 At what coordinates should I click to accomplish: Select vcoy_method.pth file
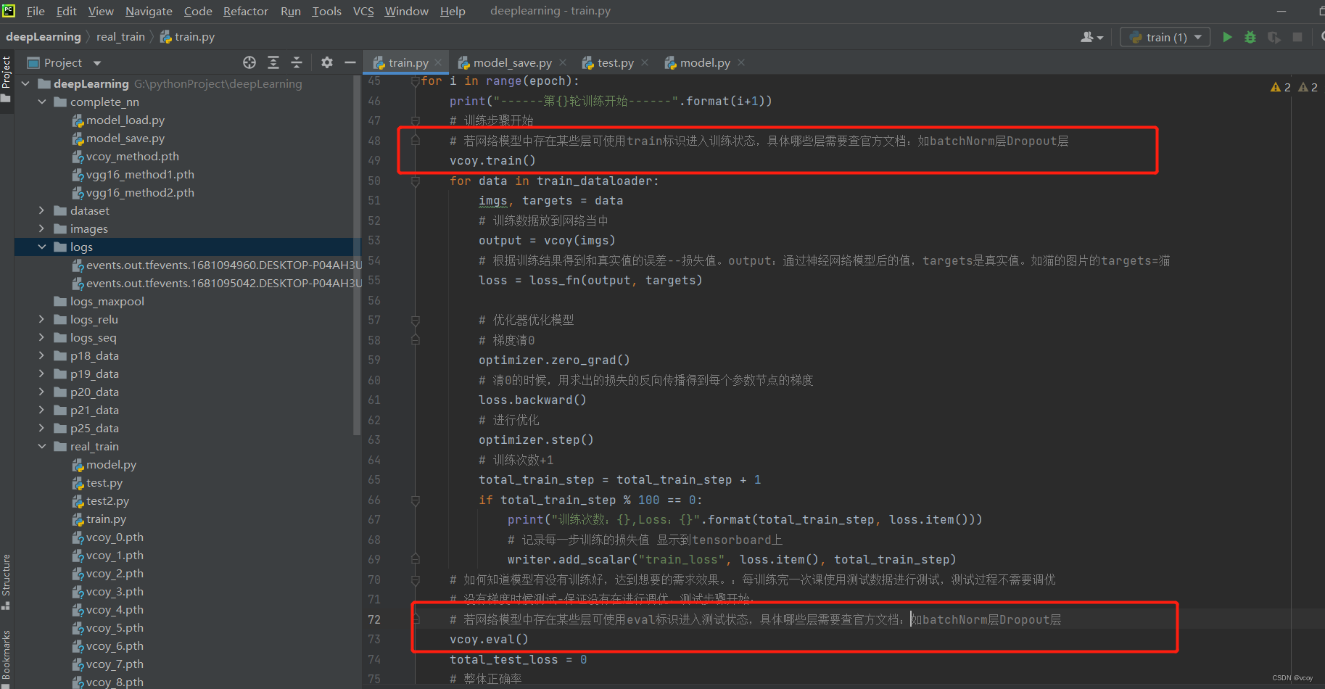click(x=132, y=156)
